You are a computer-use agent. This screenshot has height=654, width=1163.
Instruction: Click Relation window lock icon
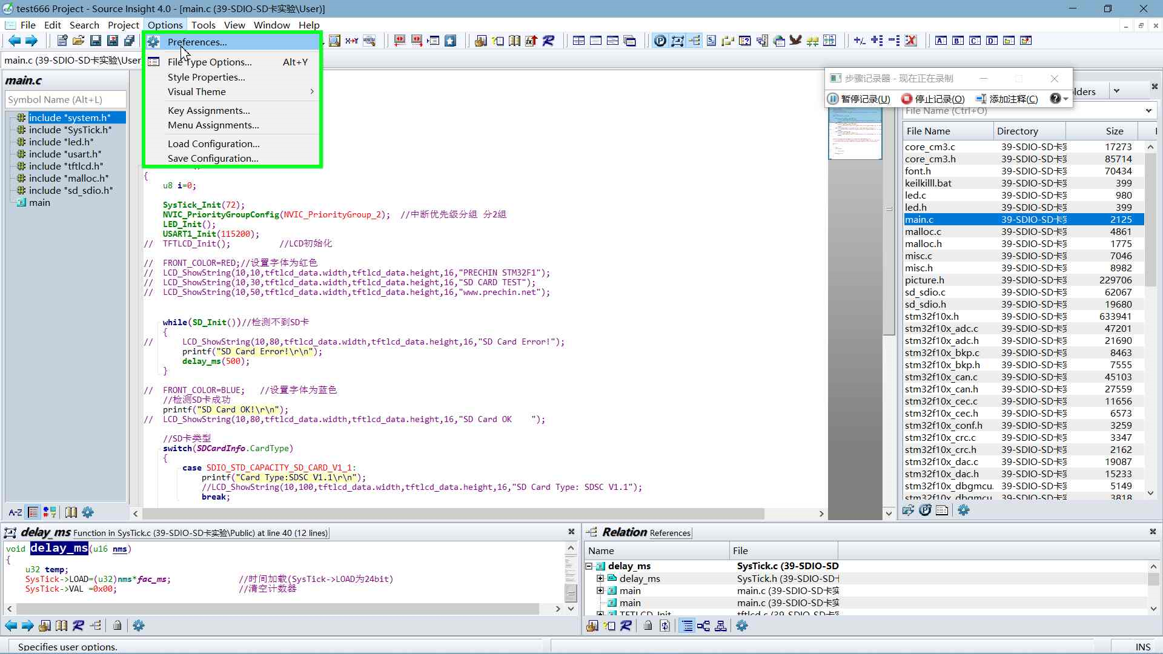pyautogui.click(x=648, y=626)
